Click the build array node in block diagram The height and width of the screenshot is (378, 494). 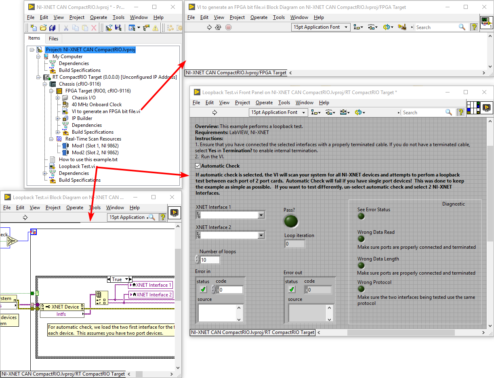tap(101, 298)
